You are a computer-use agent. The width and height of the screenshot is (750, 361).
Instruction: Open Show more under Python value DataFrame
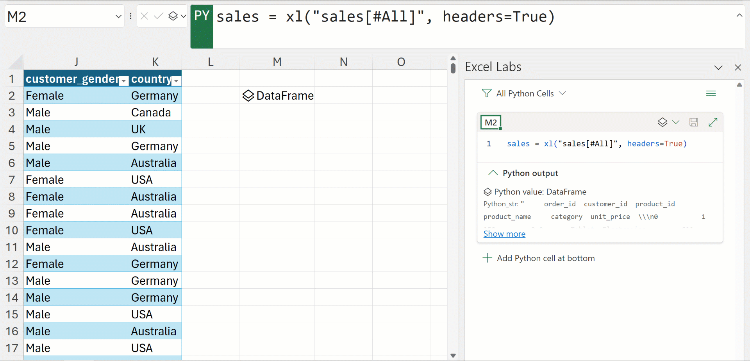(x=504, y=234)
